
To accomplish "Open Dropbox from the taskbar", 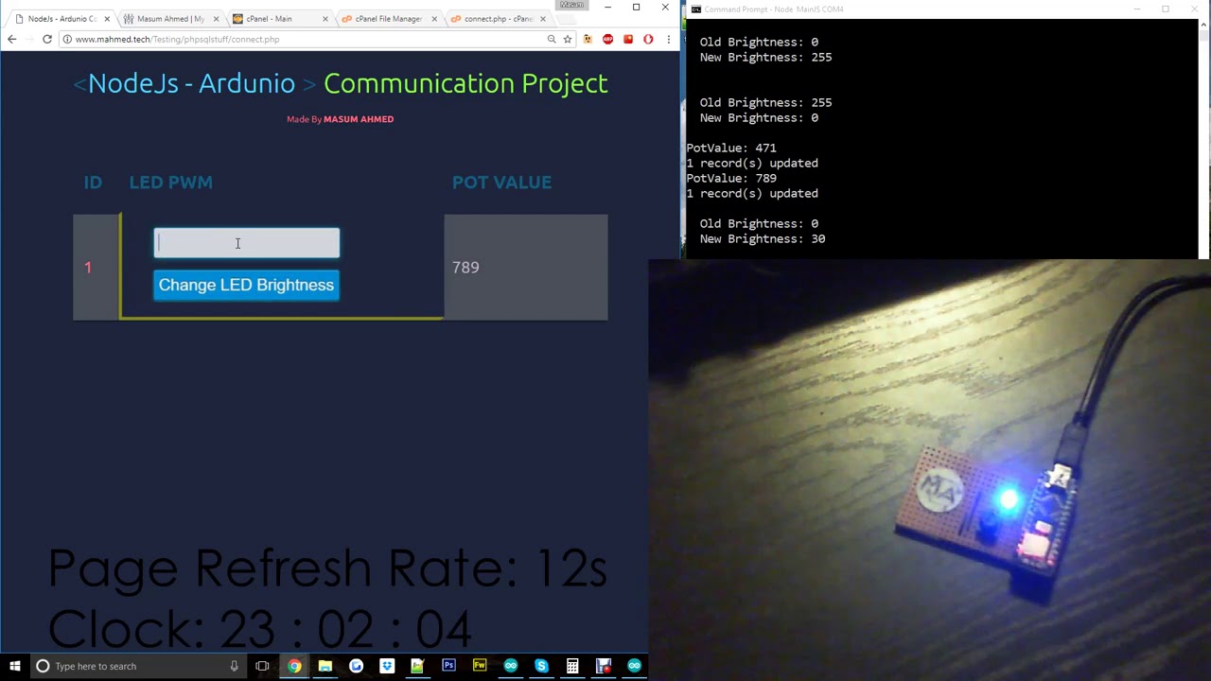I will [x=387, y=666].
